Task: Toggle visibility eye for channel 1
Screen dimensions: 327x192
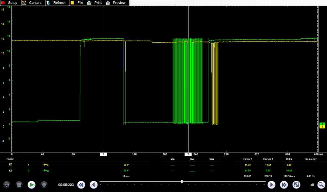Action: click(x=10, y=165)
